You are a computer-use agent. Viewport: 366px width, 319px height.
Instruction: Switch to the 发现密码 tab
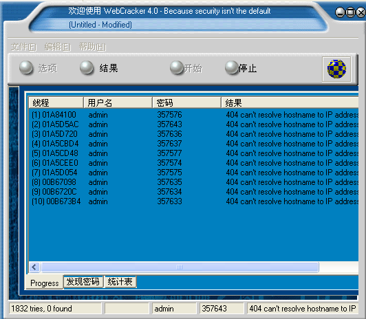(83, 282)
